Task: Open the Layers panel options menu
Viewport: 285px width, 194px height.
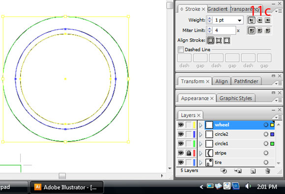Action: [x=278, y=117]
